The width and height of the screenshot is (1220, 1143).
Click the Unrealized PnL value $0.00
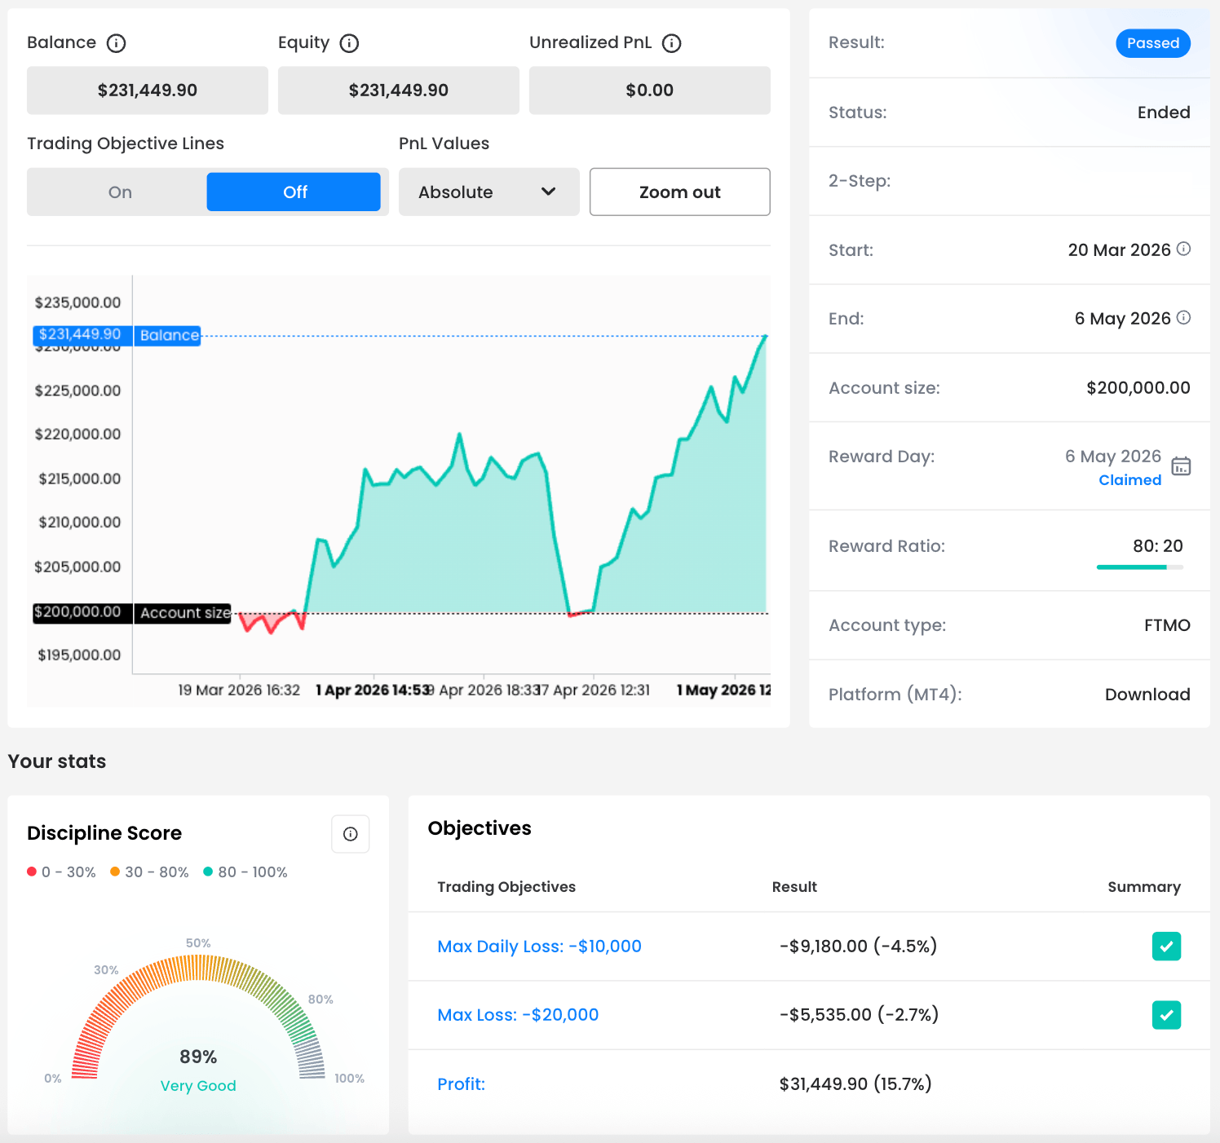click(650, 90)
